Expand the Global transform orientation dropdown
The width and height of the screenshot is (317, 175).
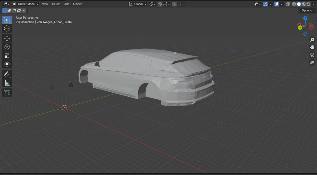pyautogui.click(x=138, y=4)
